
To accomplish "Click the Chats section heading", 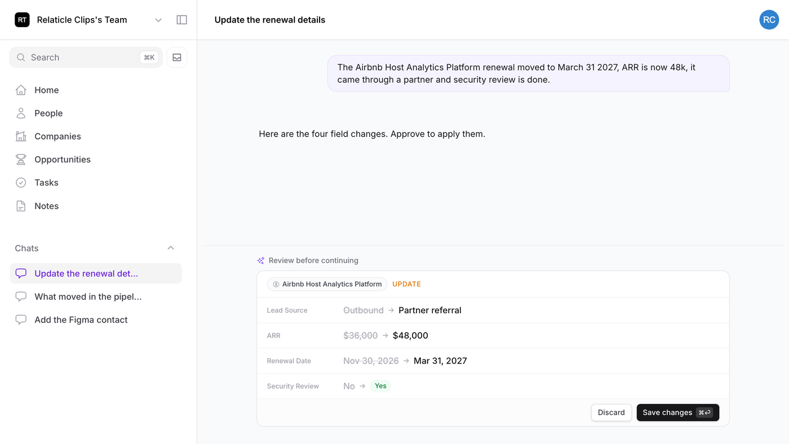I will tap(26, 248).
